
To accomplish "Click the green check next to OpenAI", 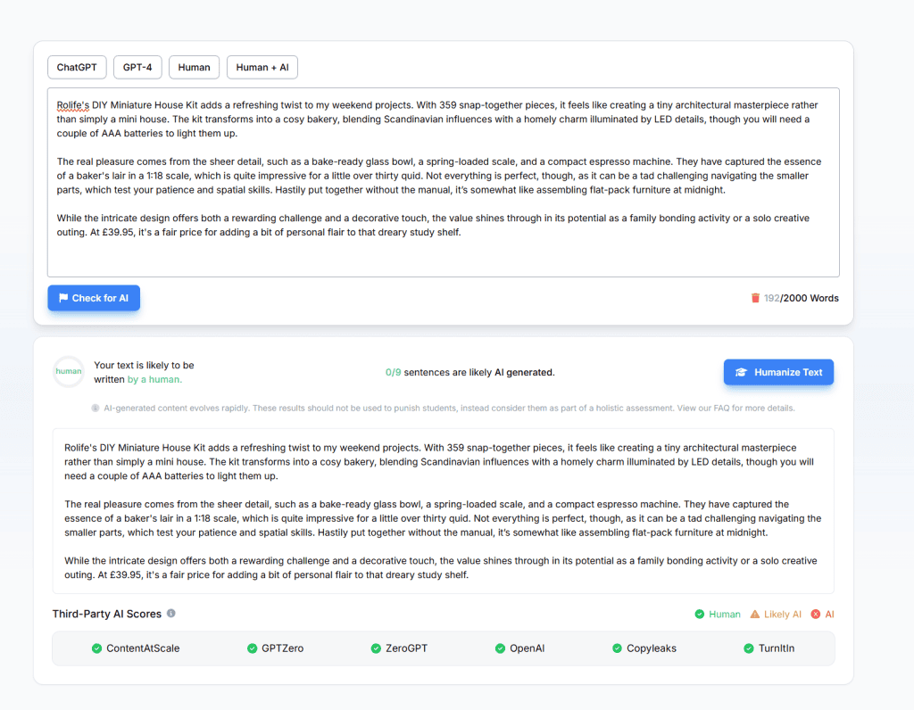I will click(x=500, y=648).
